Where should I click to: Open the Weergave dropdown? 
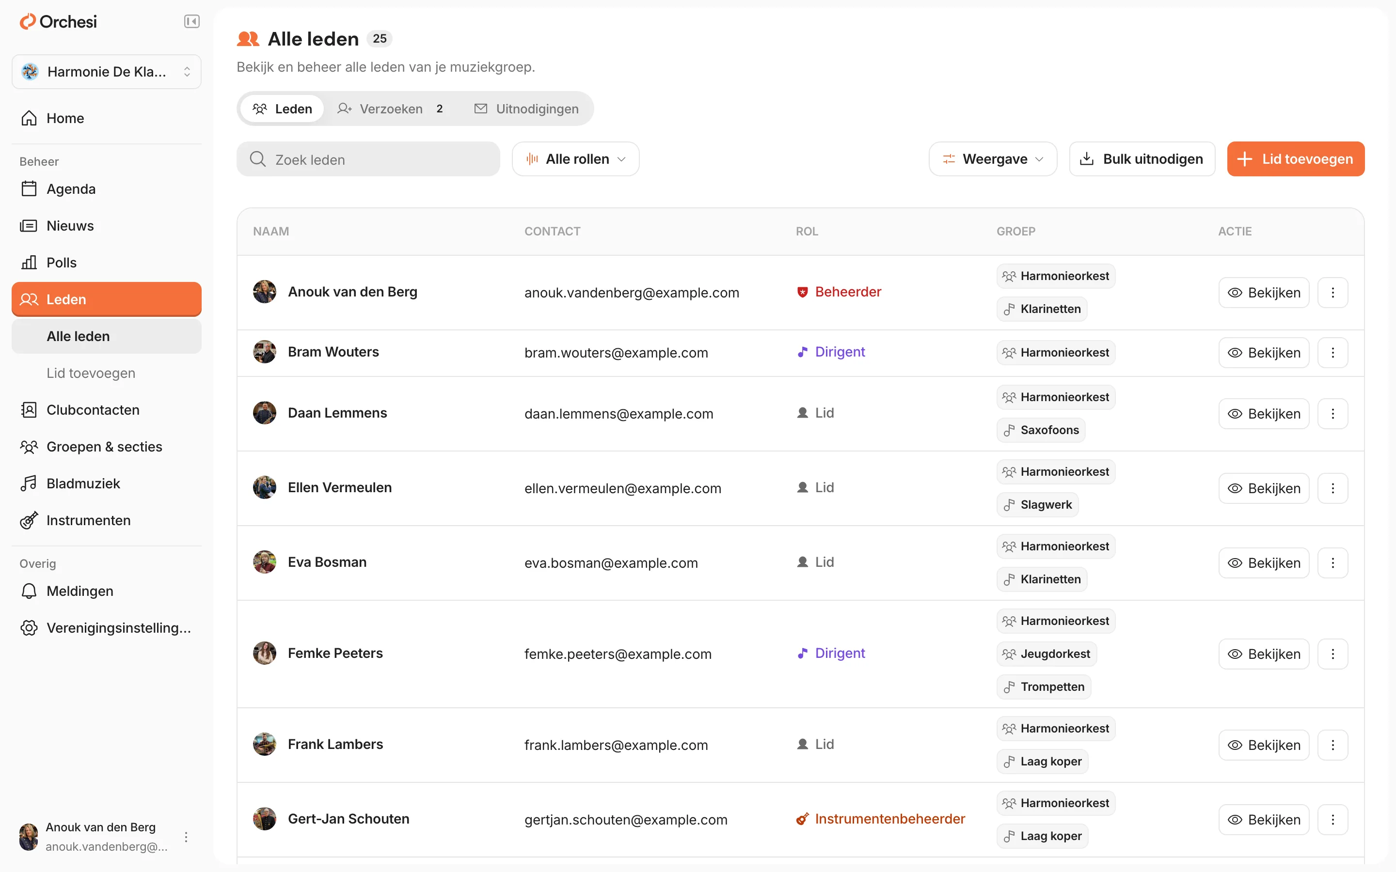coord(993,159)
